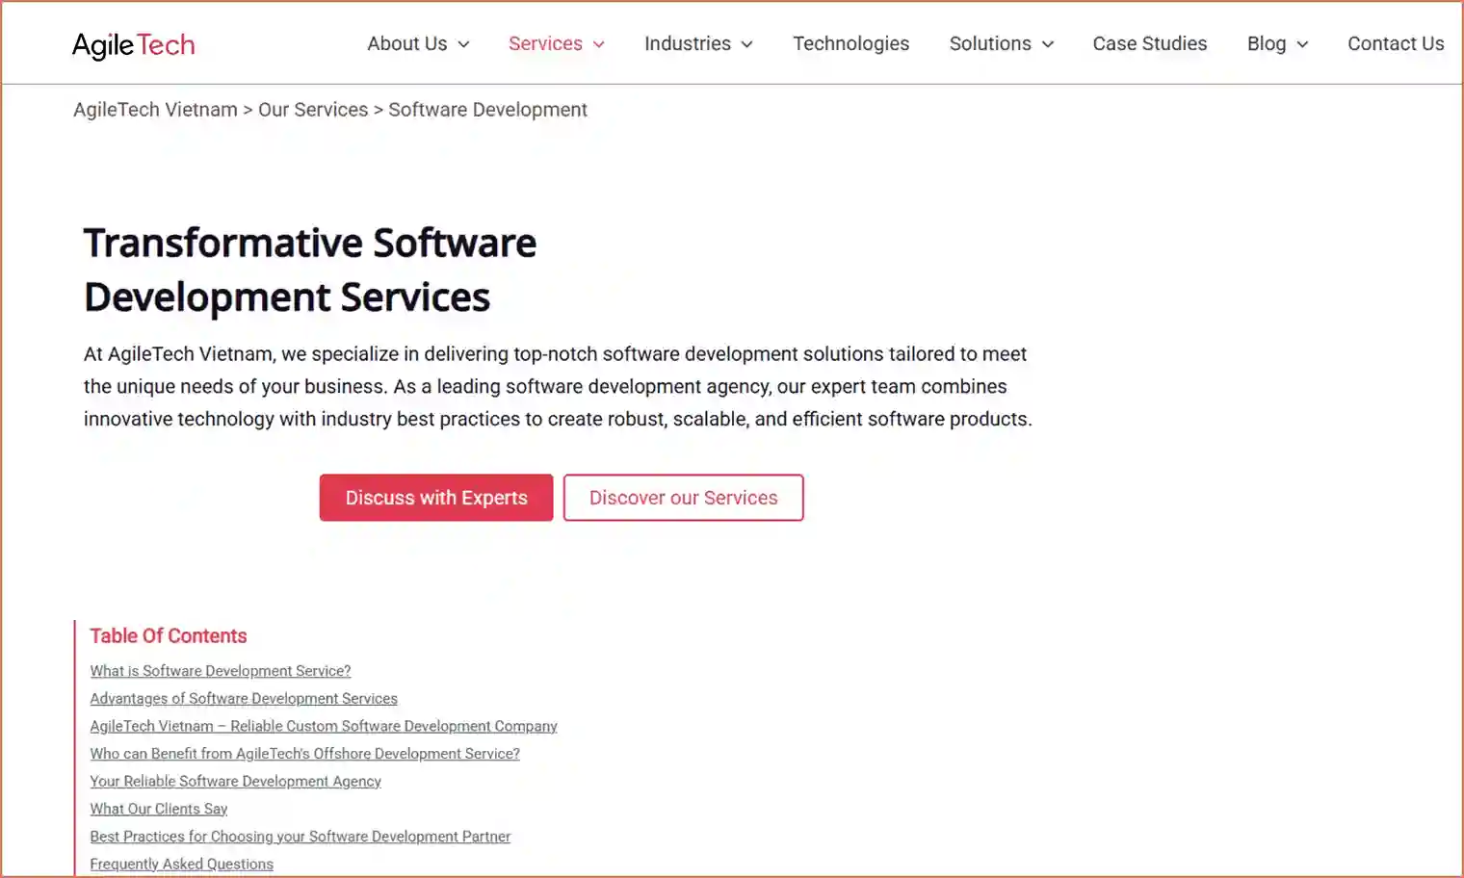
Task: Open 'Who can Benefit from Offshore Development' link
Action: 304,754
